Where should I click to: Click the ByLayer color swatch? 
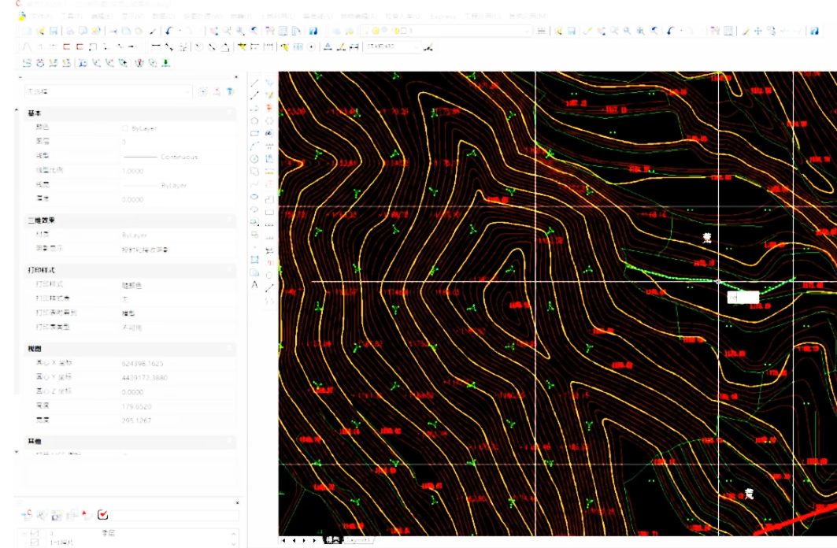(125, 128)
